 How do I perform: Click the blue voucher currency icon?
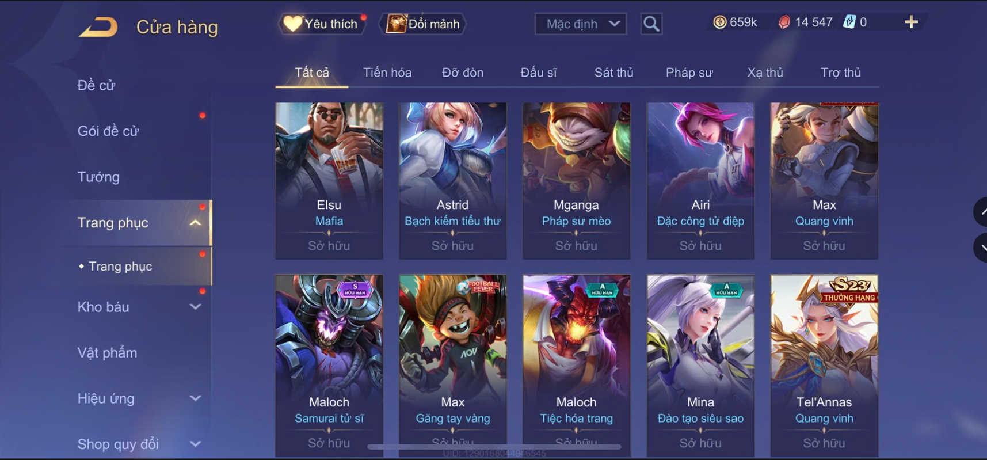849,22
